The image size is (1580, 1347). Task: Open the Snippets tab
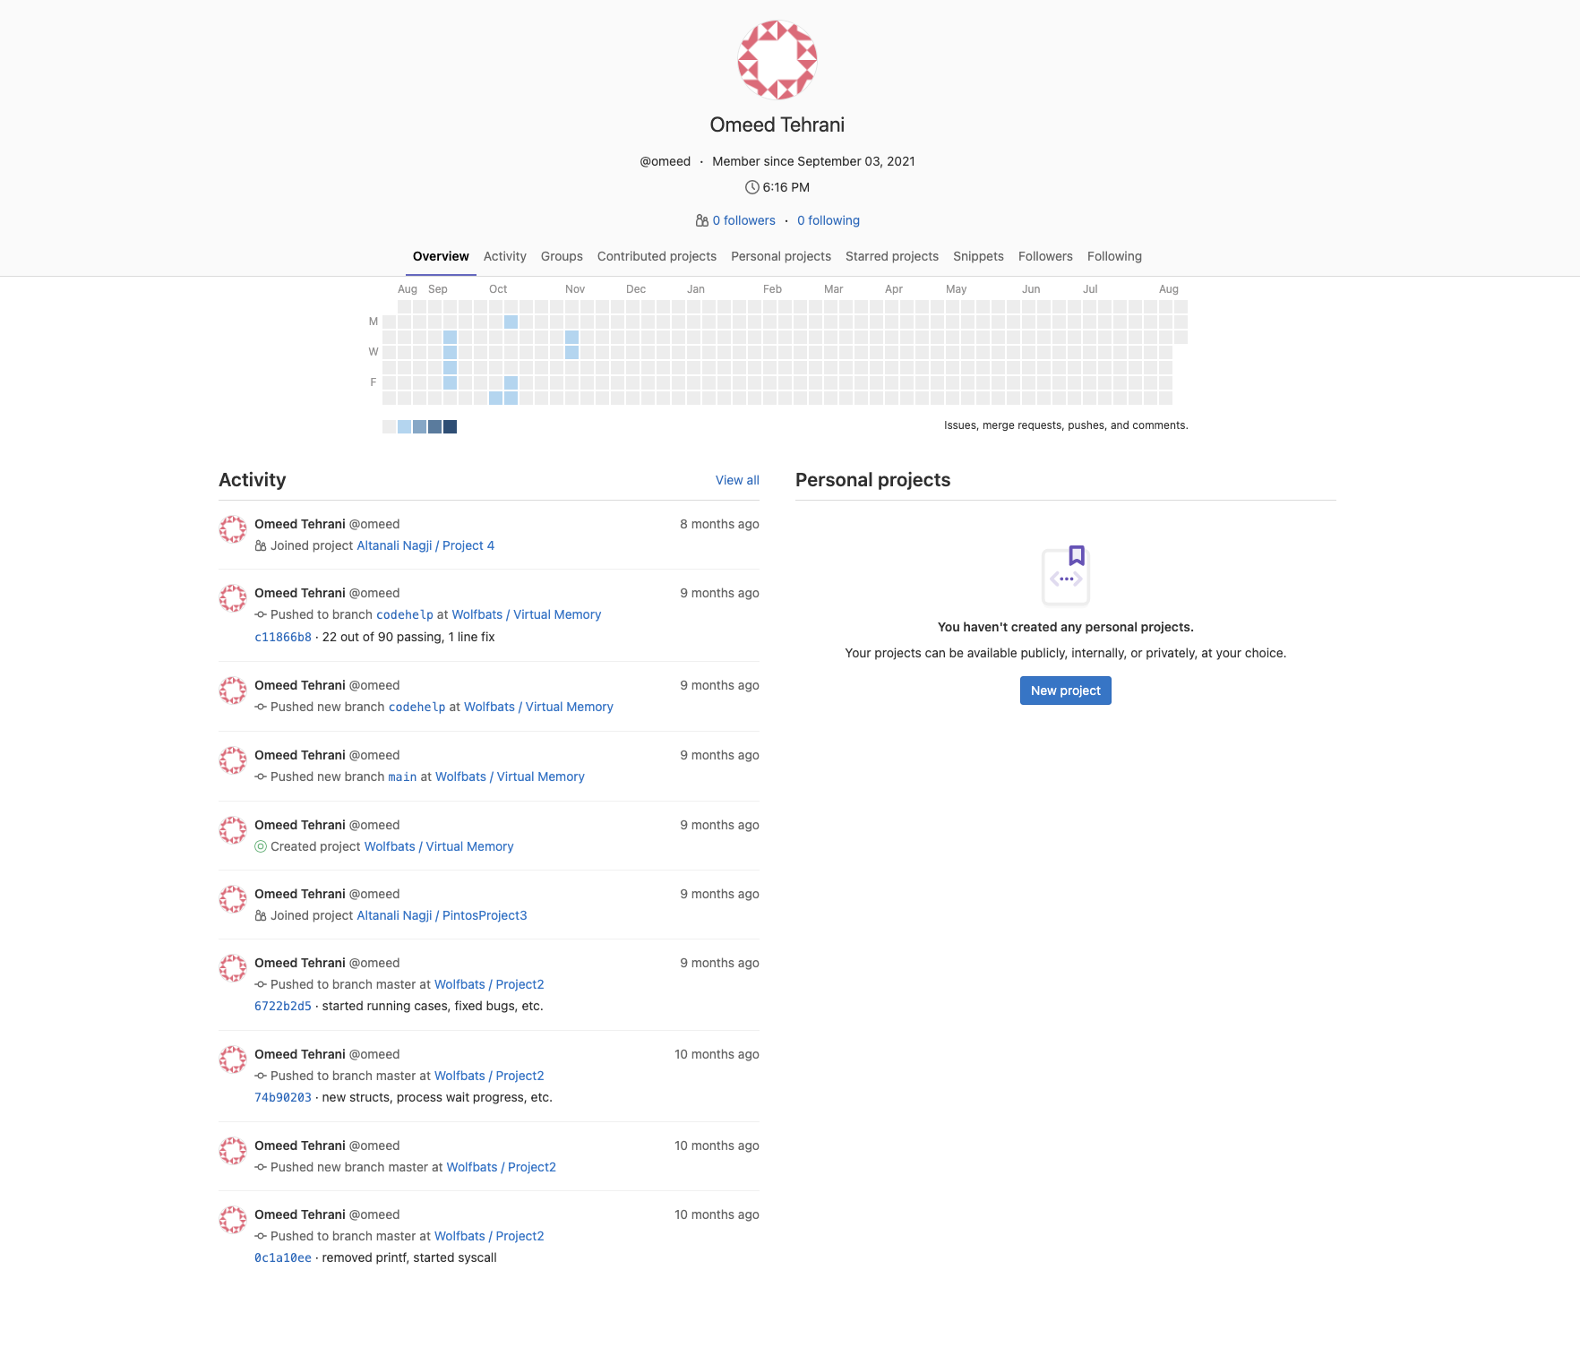pos(978,256)
